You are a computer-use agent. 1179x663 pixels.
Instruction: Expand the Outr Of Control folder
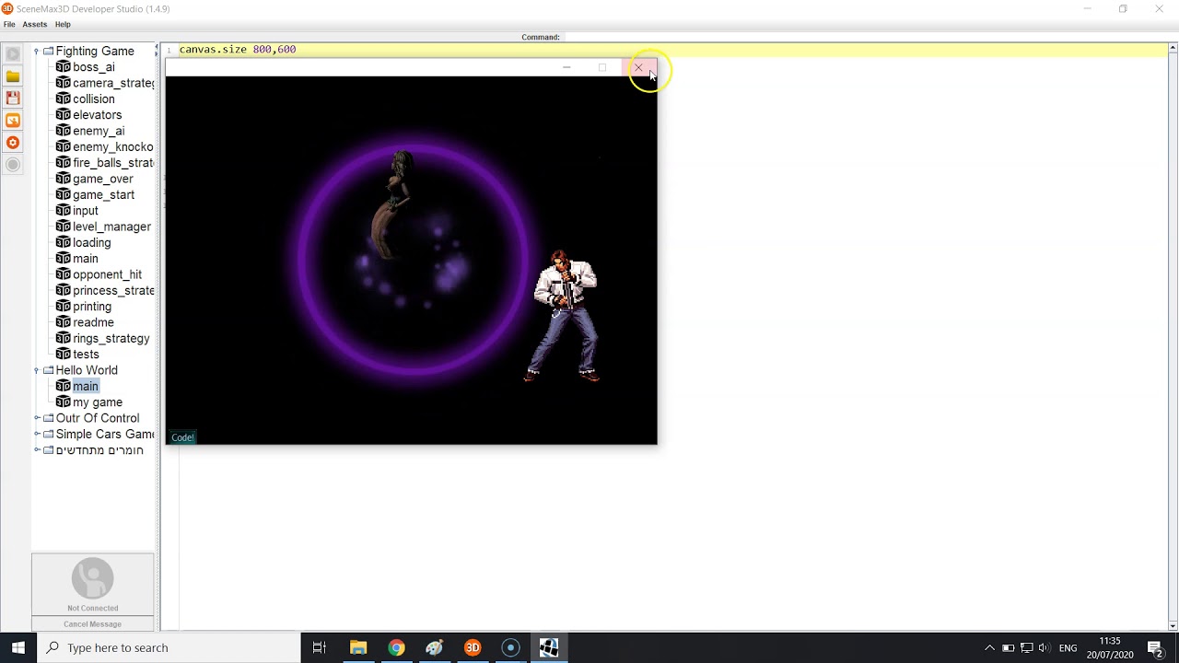[37, 418]
